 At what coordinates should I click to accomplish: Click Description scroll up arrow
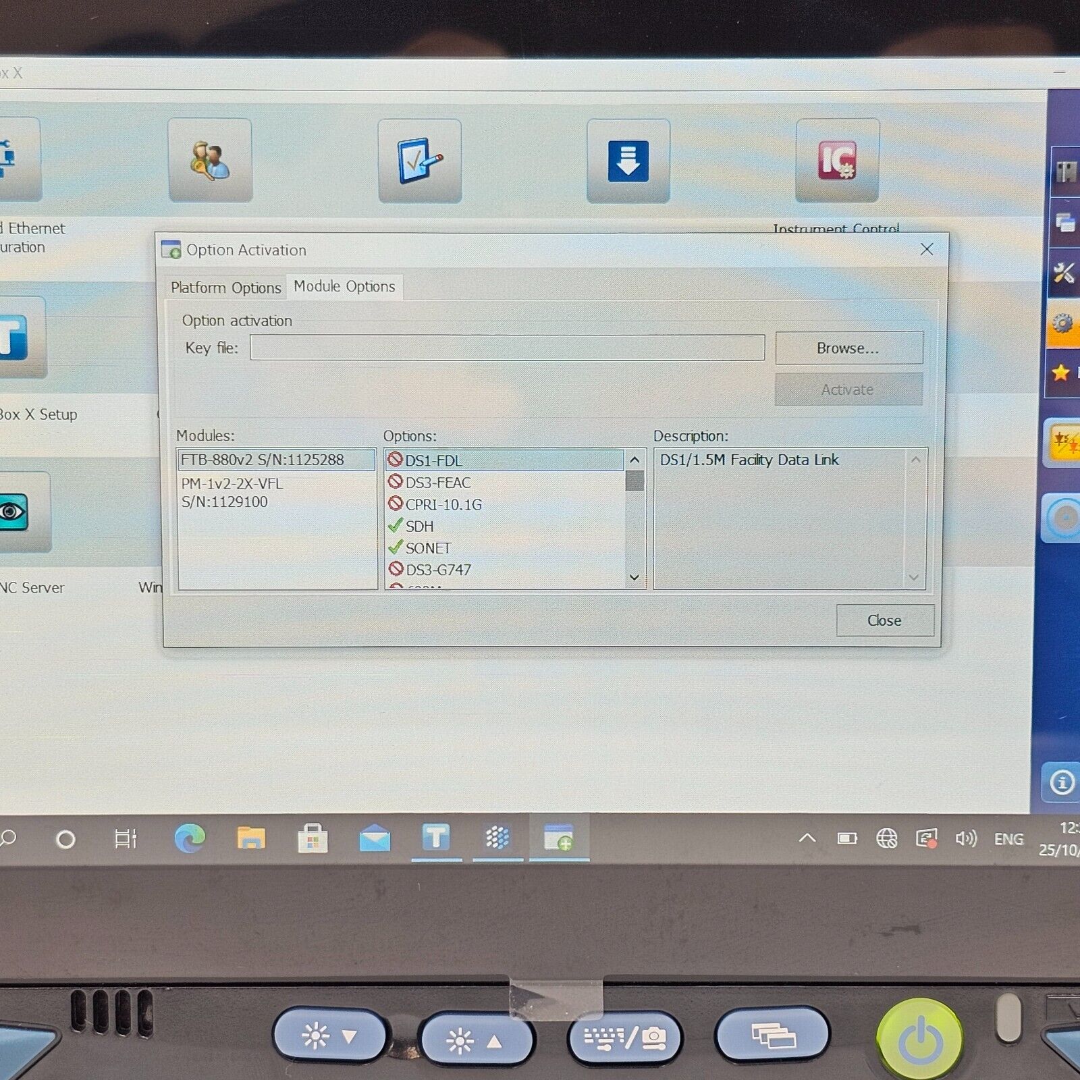coord(915,460)
